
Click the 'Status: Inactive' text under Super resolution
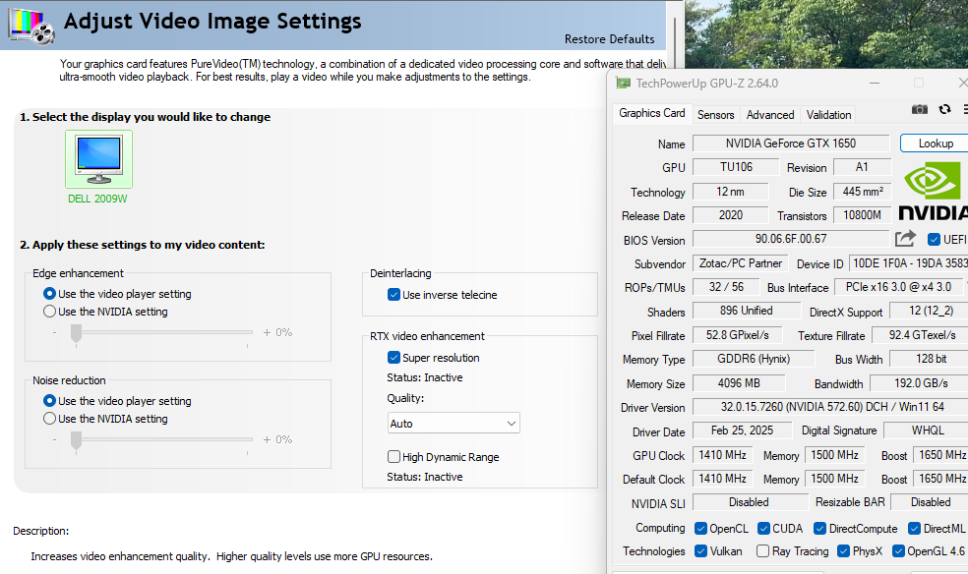[x=425, y=377]
